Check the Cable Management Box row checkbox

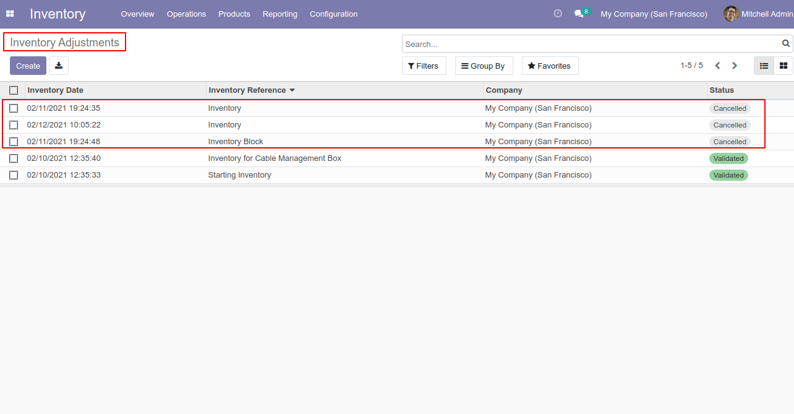[x=14, y=158]
